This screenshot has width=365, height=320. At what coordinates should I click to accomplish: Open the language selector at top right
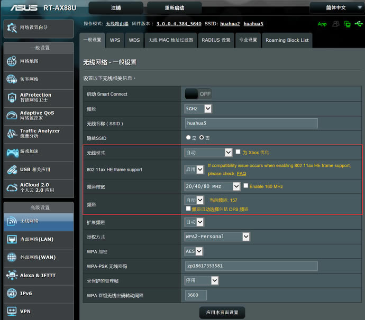tap(336, 8)
